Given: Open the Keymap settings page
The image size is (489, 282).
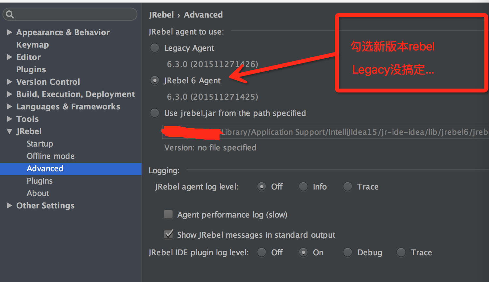Looking at the screenshot, I should pos(33,45).
